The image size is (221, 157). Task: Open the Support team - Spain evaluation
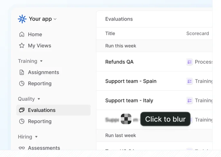[131, 81]
